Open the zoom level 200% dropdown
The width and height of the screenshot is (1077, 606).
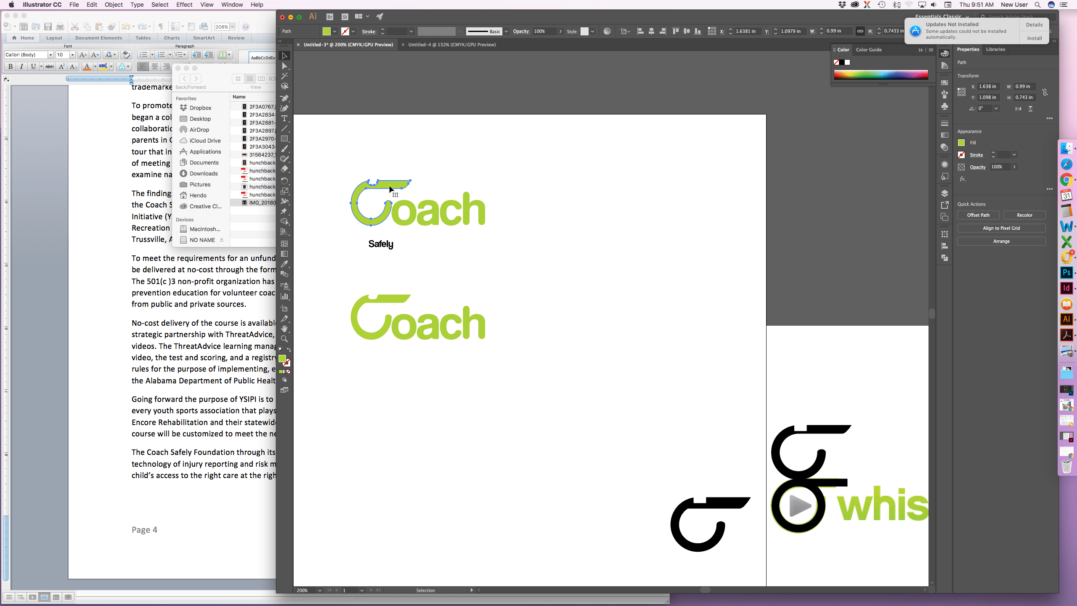pyautogui.click(x=320, y=590)
